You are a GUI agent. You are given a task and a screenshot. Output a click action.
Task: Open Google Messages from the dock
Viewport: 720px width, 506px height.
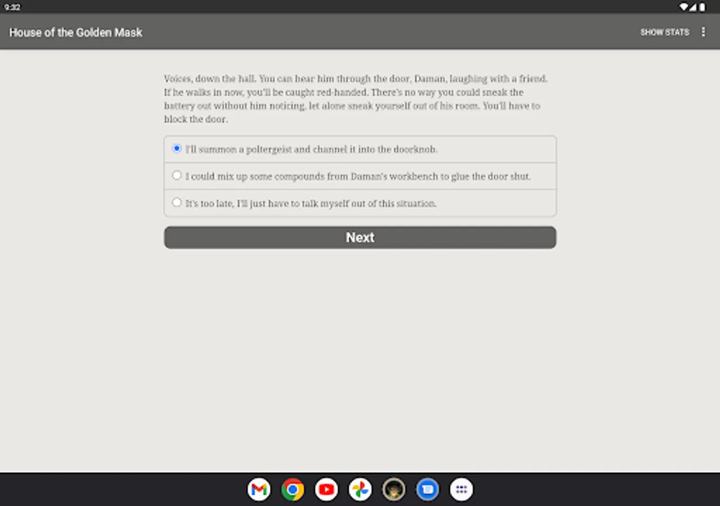point(427,489)
